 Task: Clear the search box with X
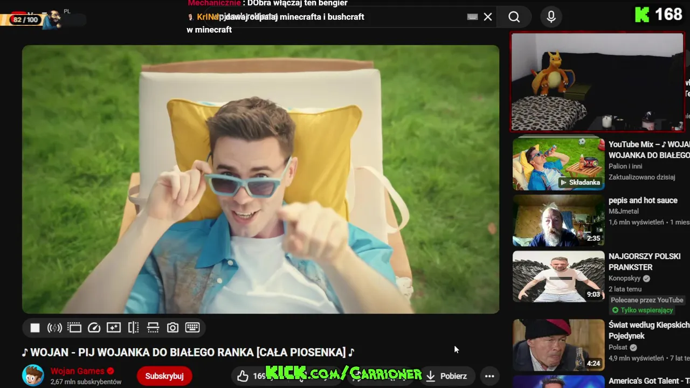click(488, 17)
